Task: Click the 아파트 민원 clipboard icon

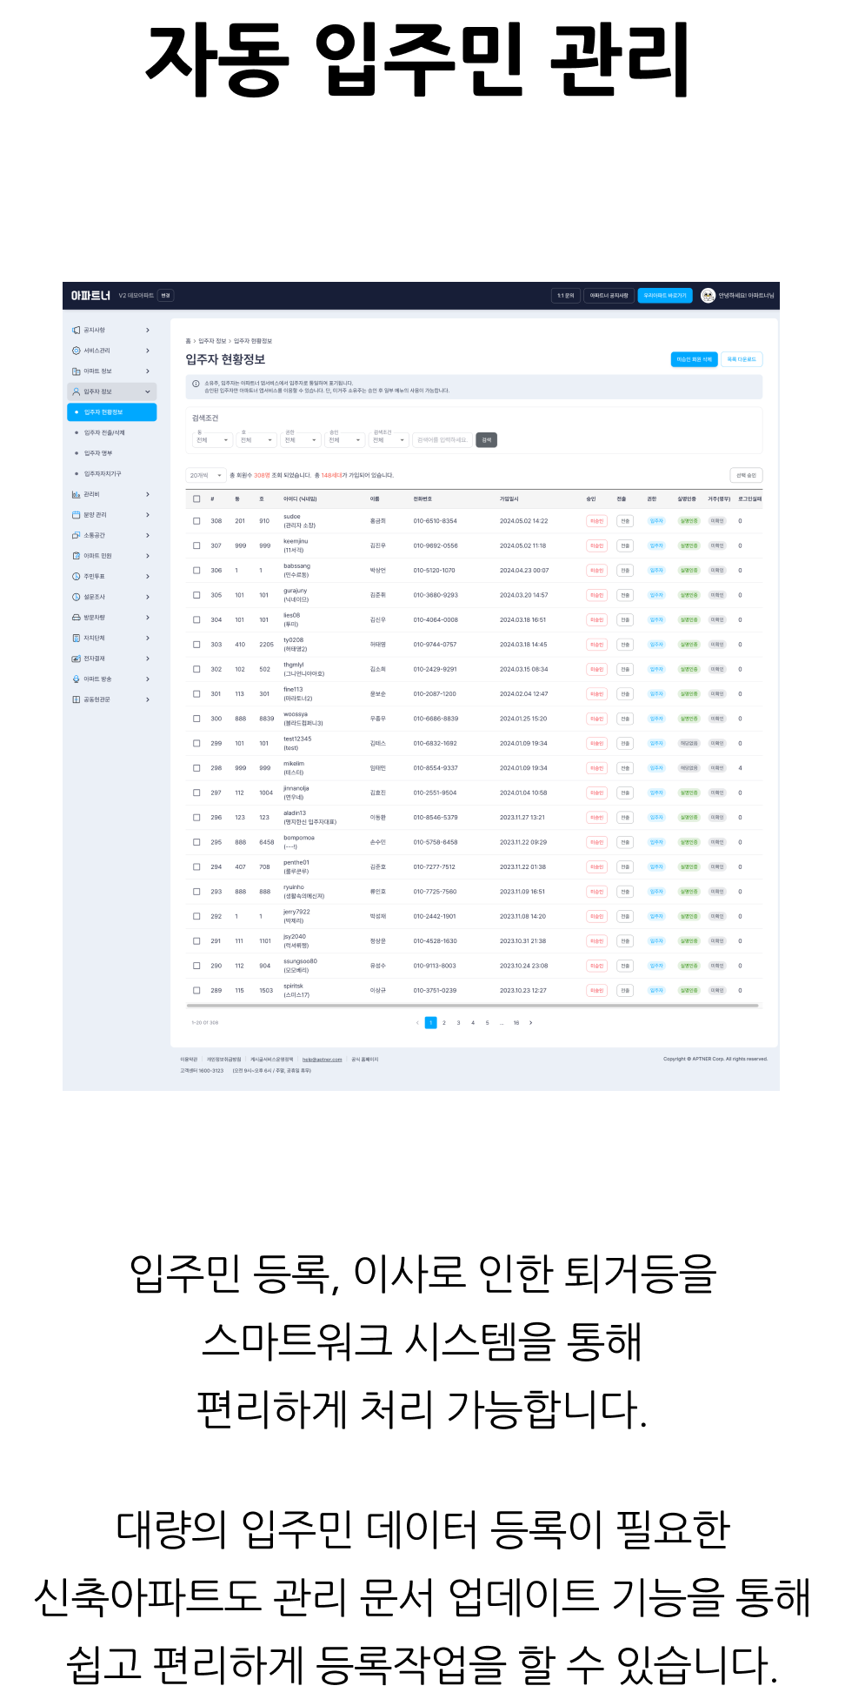Action: point(77,556)
